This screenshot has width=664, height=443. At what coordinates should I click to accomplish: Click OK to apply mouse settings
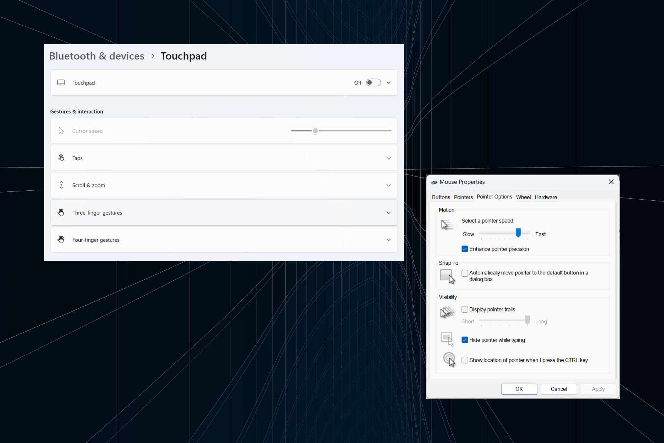(x=519, y=389)
